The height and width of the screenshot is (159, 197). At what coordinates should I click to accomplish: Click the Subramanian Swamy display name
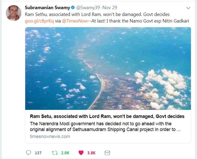pyautogui.click(x=47, y=8)
